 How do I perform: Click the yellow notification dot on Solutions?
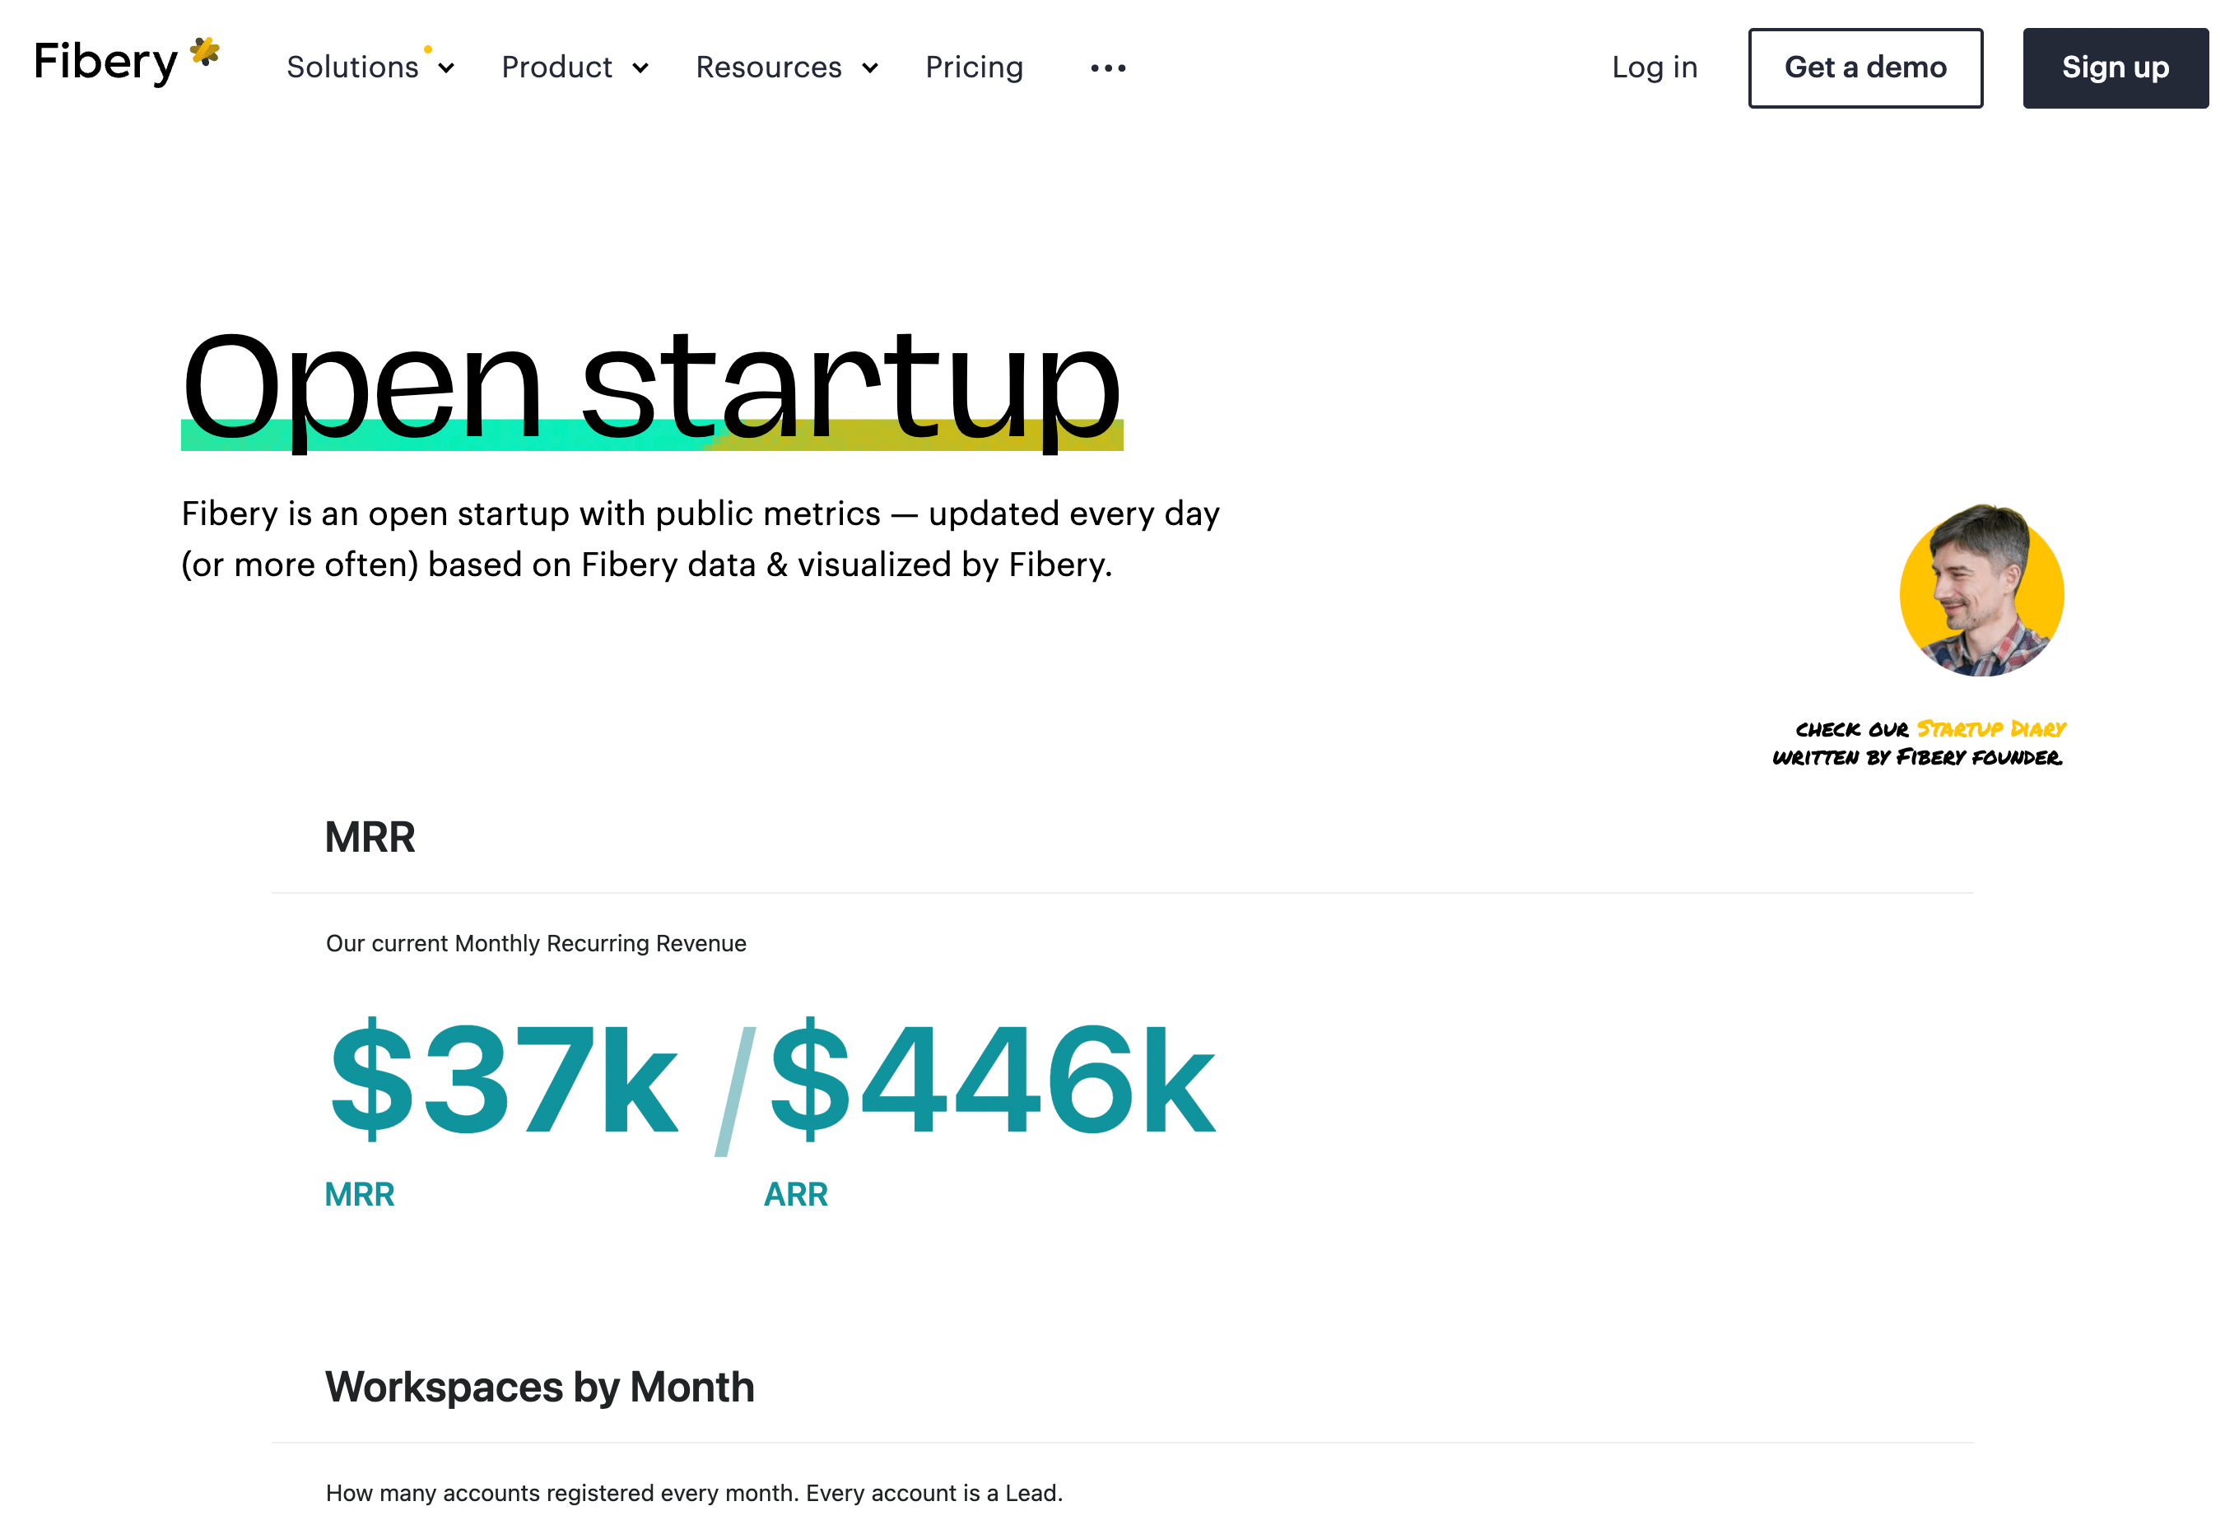pos(428,50)
